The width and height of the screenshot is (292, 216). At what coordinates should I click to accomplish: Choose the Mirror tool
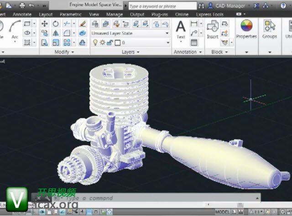click(x=56, y=33)
